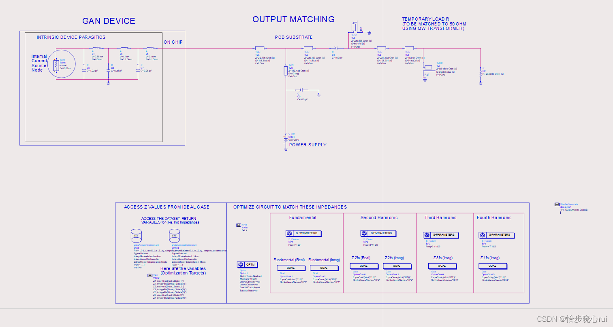Click the Vdc=28 V parameter text
This screenshot has width=613, height=327.
294,140
